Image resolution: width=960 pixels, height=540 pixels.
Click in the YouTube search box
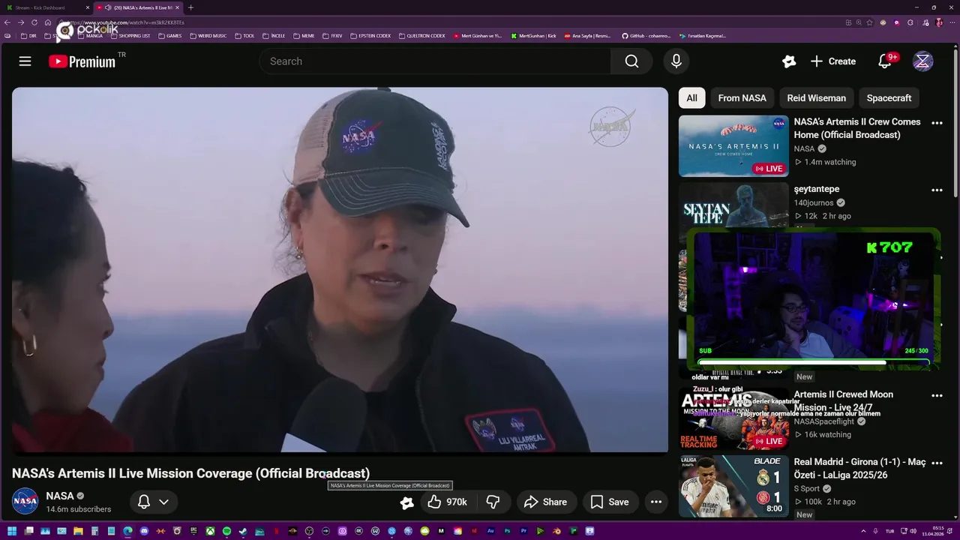click(x=435, y=61)
